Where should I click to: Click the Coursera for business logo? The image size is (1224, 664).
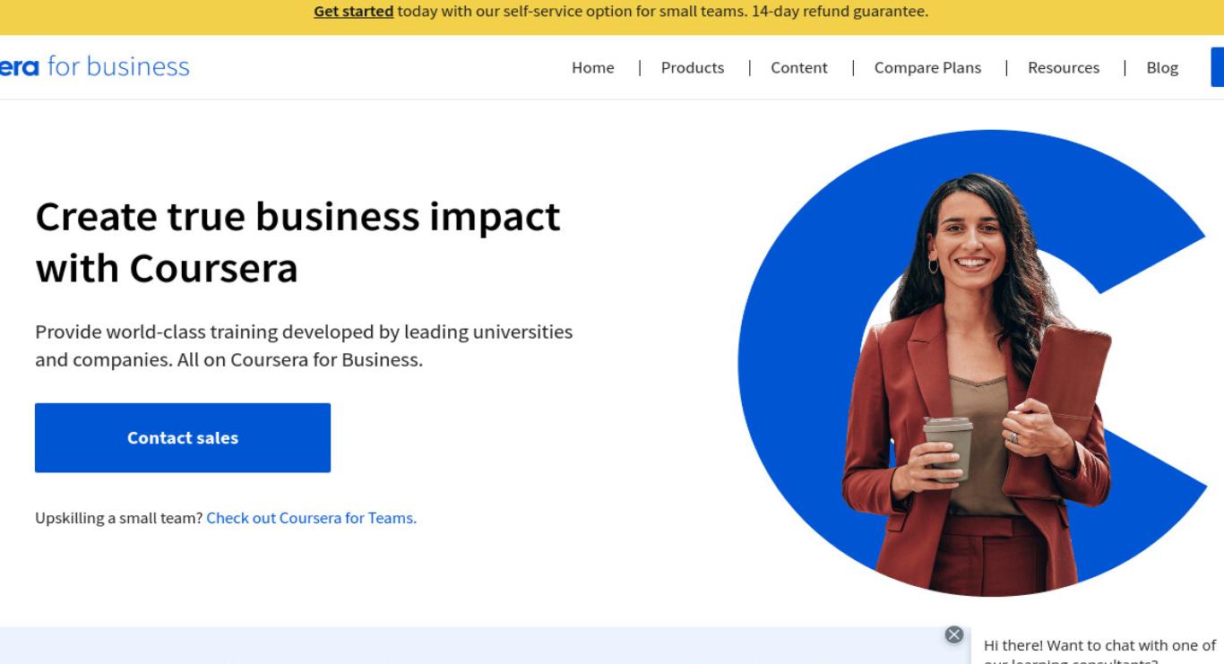(x=94, y=67)
